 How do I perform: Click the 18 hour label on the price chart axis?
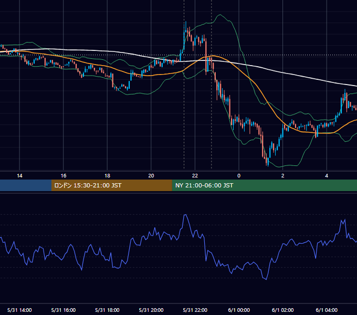click(x=107, y=176)
